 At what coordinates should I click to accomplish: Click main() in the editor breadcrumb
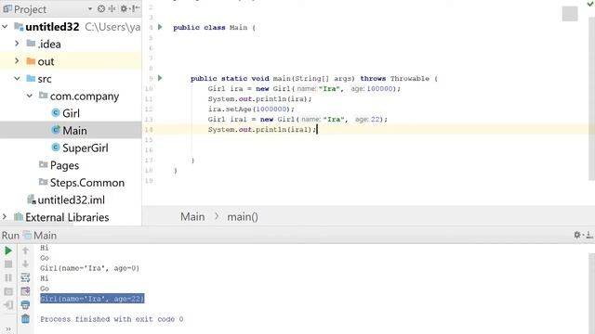pos(243,217)
